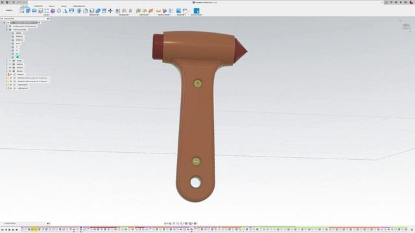
Task: Hide the Bocetos folder
Action: point(10,71)
